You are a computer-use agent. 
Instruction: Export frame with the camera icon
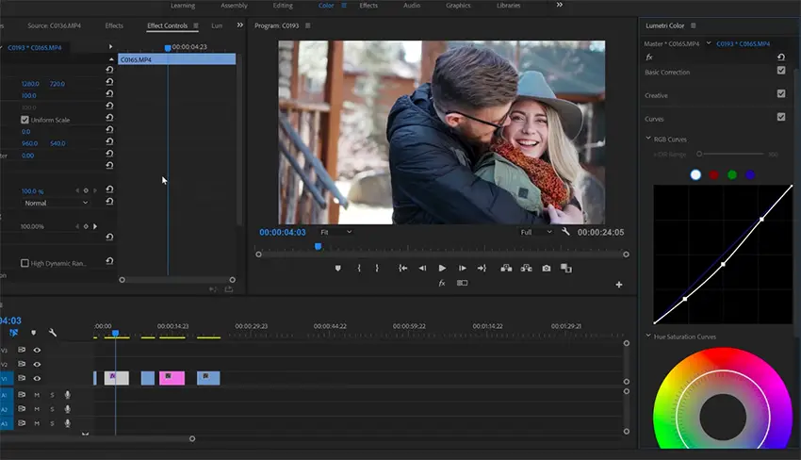click(546, 269)
